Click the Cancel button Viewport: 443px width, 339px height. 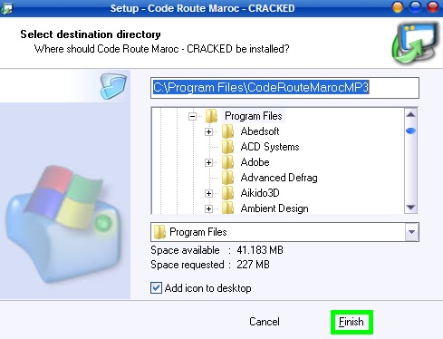pyautogui.click(x=265, y=322)
